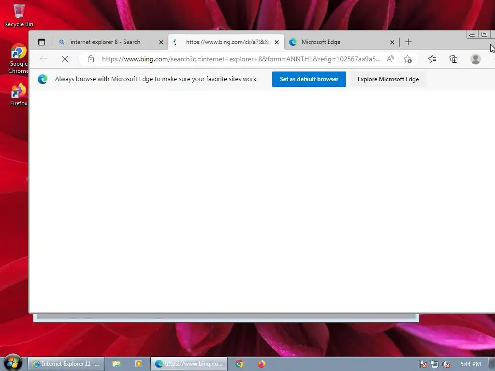Restore down the Edge window
Screen dimensions: 495x371
click(x=484, y=34)
